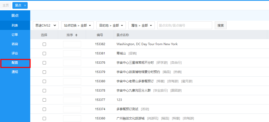The image size is (269, 122).
Task: Close the 景点 tab
Action: tap(25, 5)
